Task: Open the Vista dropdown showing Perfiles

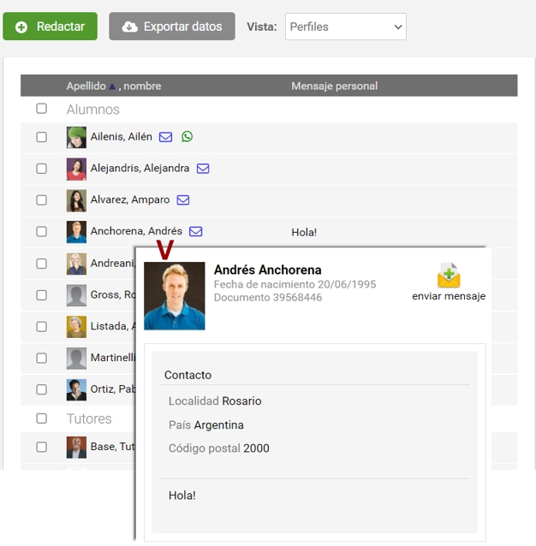Action: (345, 27)
